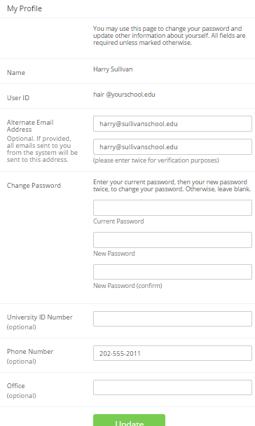
Task: Click the Phone Number label
Action: [30, 352]
